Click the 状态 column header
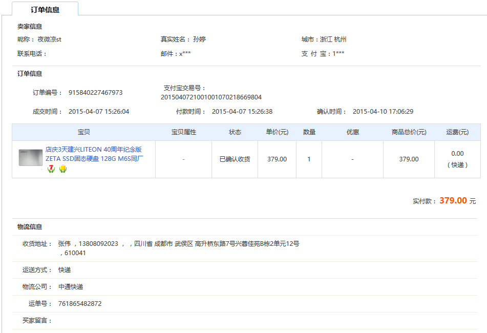This screenshot has width=487, height=333. [235, 132]
